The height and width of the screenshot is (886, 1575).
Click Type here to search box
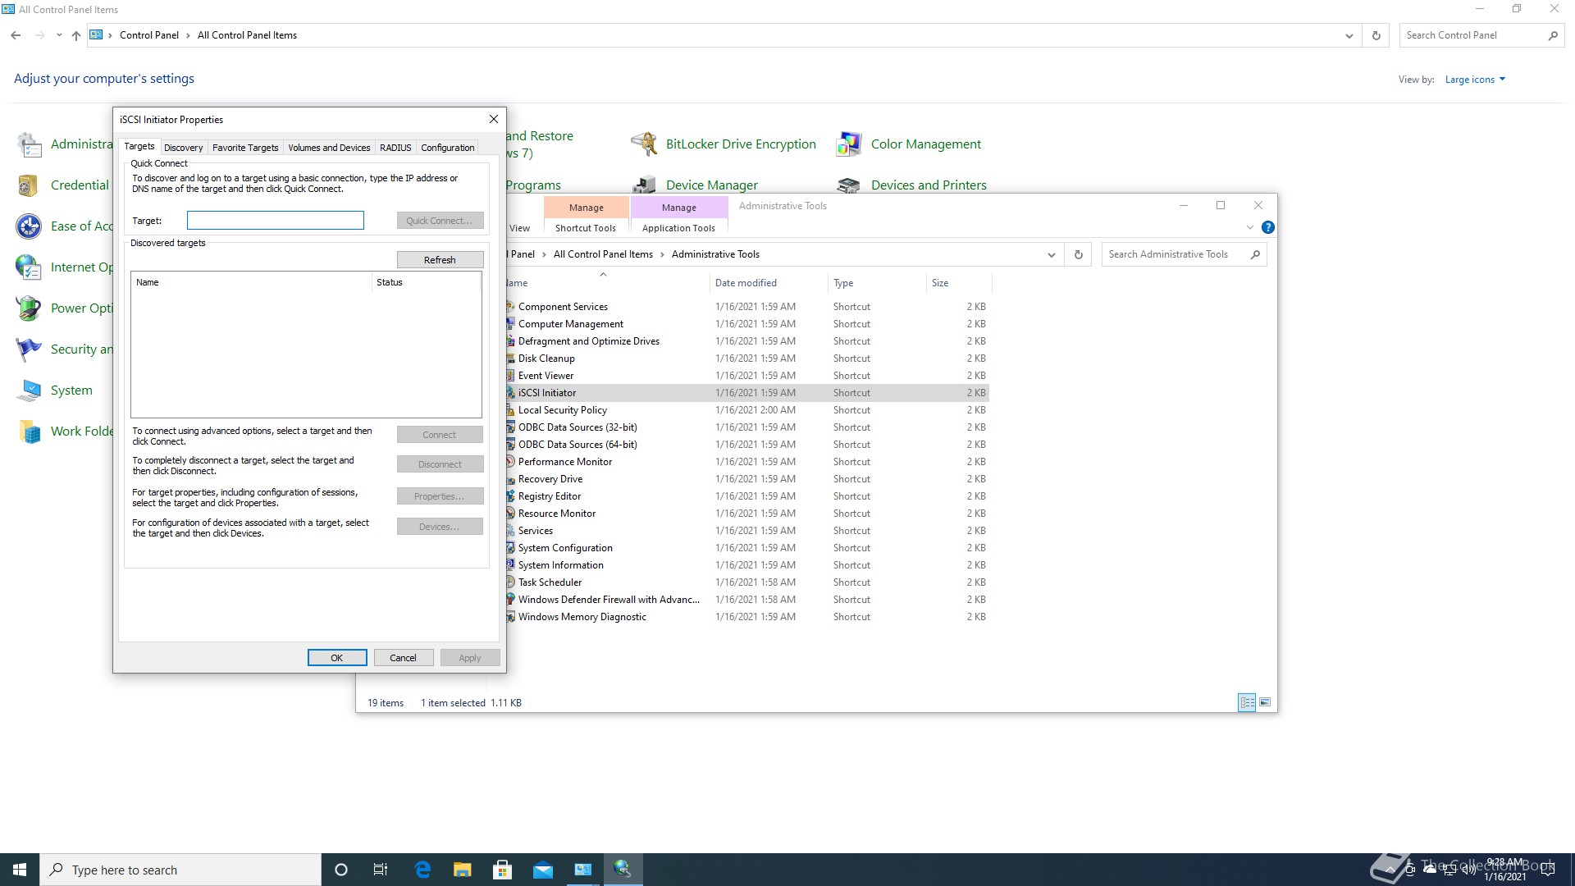pyautogui.click(x=180, y=870)
